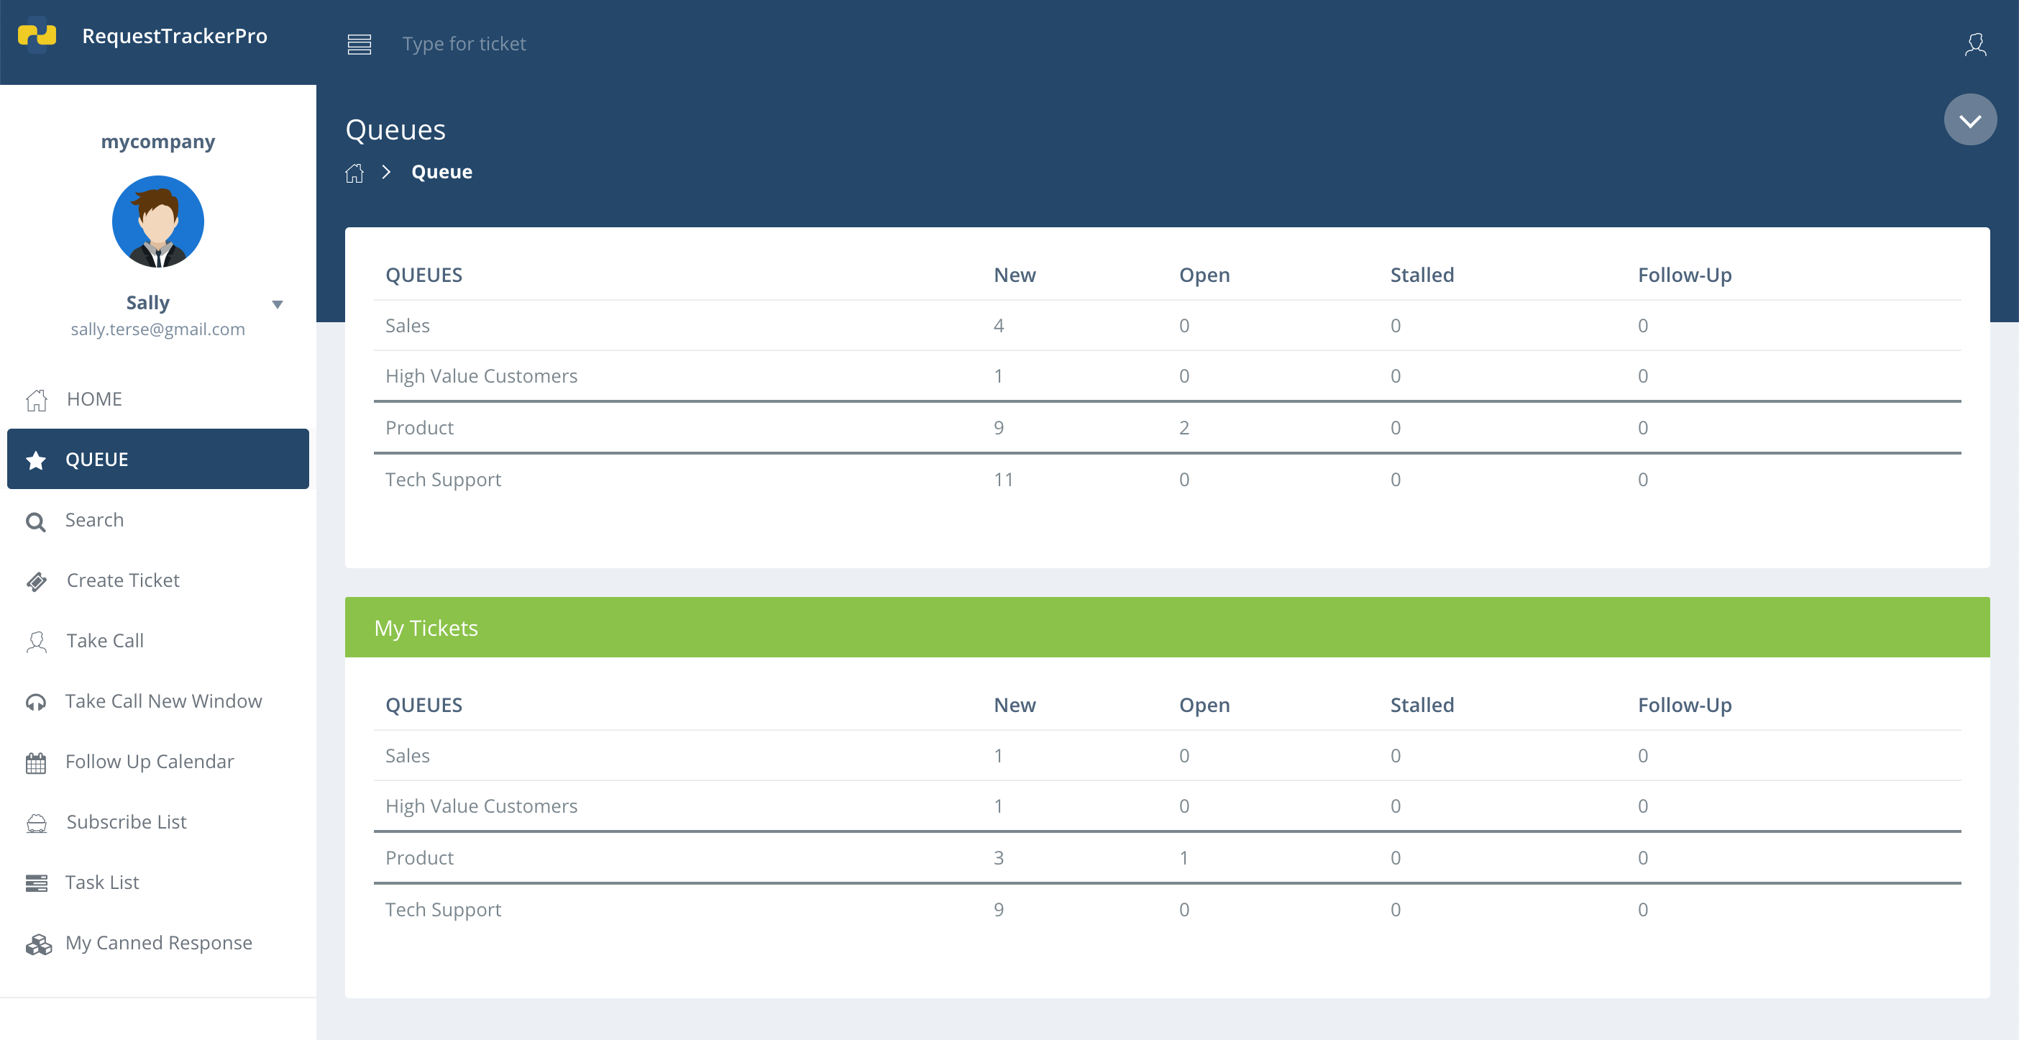Click Sally's avatar picture
Screen dimensions: 2019x1040
click(x=157, y=222)
